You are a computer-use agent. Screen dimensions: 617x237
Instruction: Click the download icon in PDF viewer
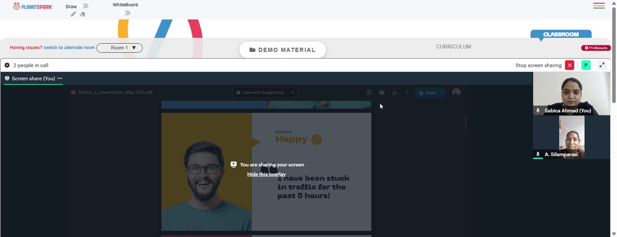click(x=394, y=93)
